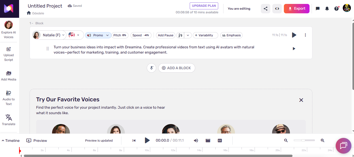Select the Audio to Text tool
354x157 pixels.
coord(9,97)
